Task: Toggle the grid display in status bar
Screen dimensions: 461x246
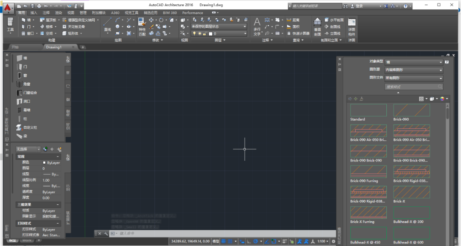Action: 223,241
